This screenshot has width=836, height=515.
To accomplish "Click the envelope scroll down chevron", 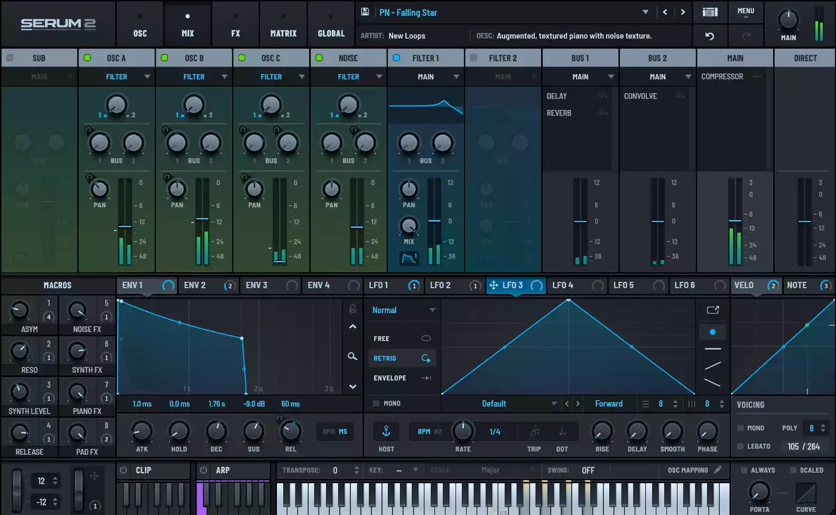I will [x=352, y=387].
